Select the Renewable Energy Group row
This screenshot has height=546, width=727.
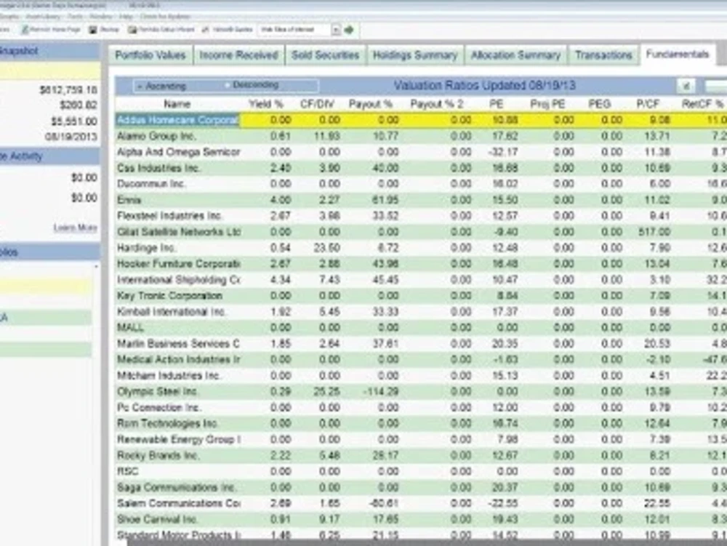pos(421,439)
